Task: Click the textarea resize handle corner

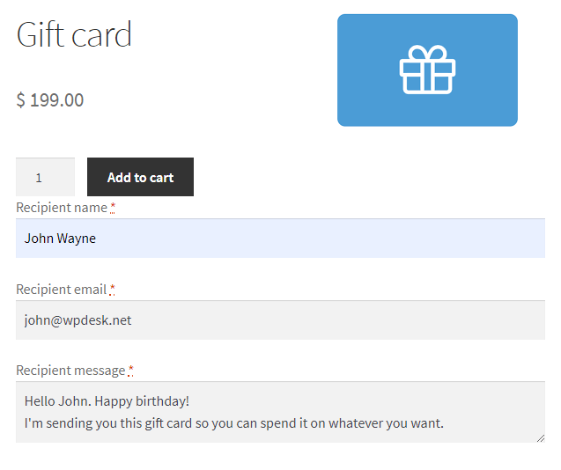Action: pos(541,438)
